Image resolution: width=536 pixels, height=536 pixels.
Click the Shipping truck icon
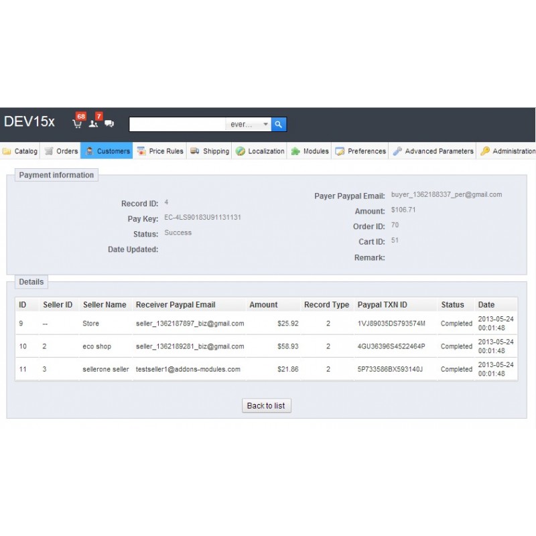[x=195, y=151]
